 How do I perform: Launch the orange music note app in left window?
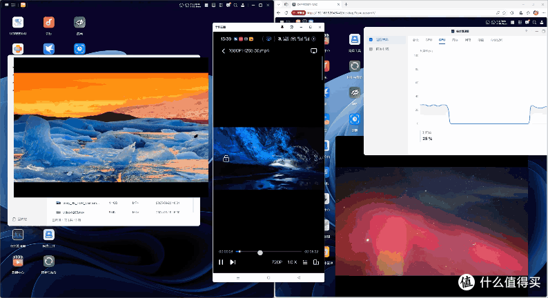coord(48,22)
